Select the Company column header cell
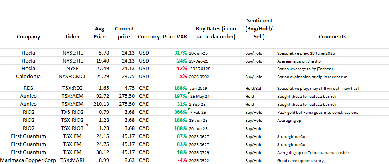The image size is (389, 164). 28,37
